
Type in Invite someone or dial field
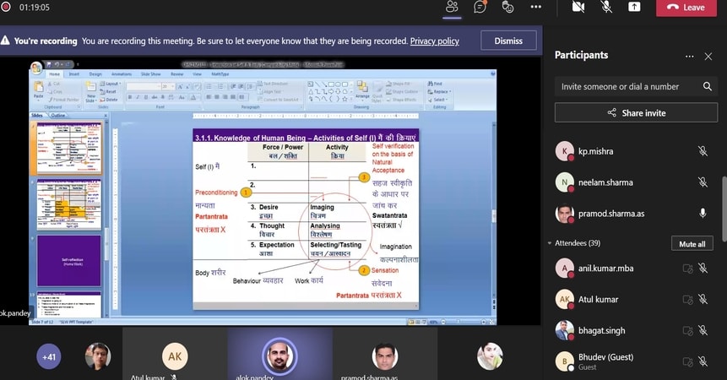click(x=625, y=86)
